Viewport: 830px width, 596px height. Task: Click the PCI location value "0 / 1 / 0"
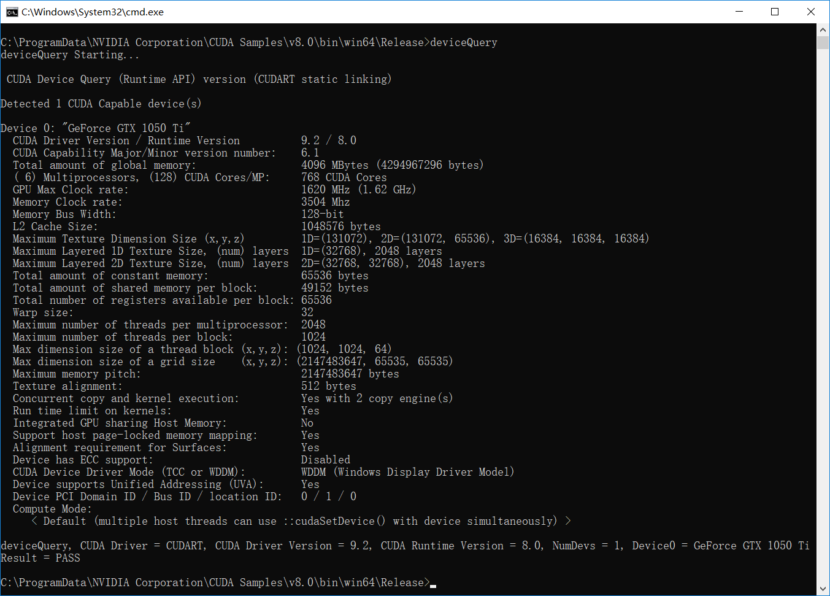(x=329, y=497)
